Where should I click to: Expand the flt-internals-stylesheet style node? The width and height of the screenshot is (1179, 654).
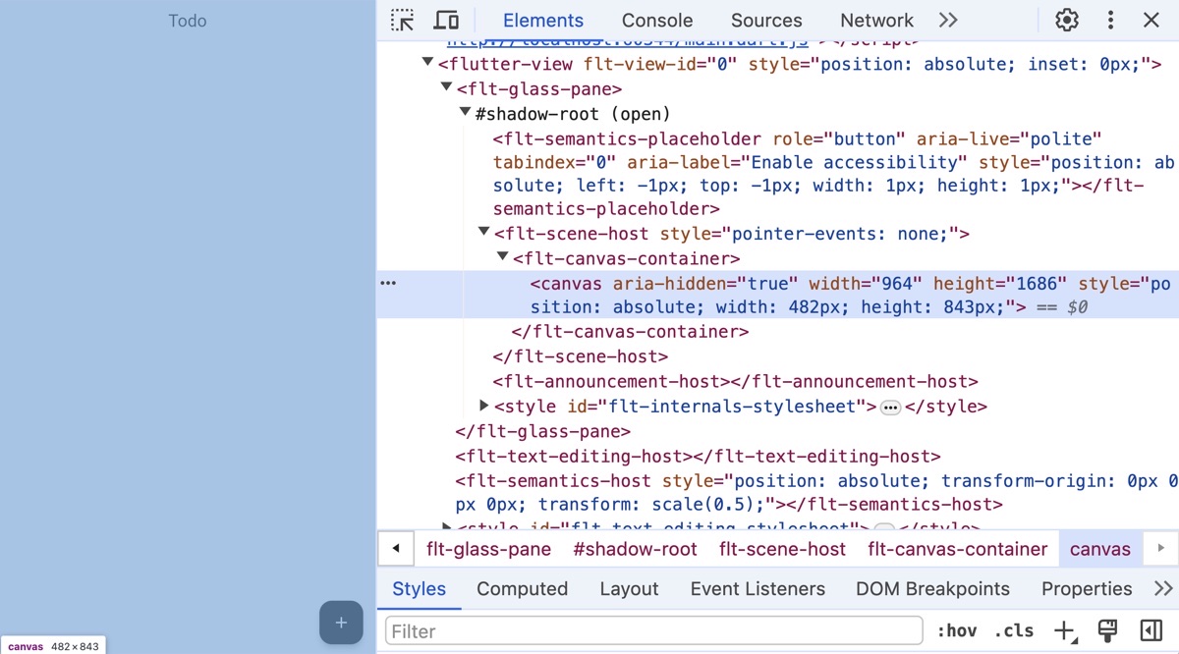click(483, 405)
